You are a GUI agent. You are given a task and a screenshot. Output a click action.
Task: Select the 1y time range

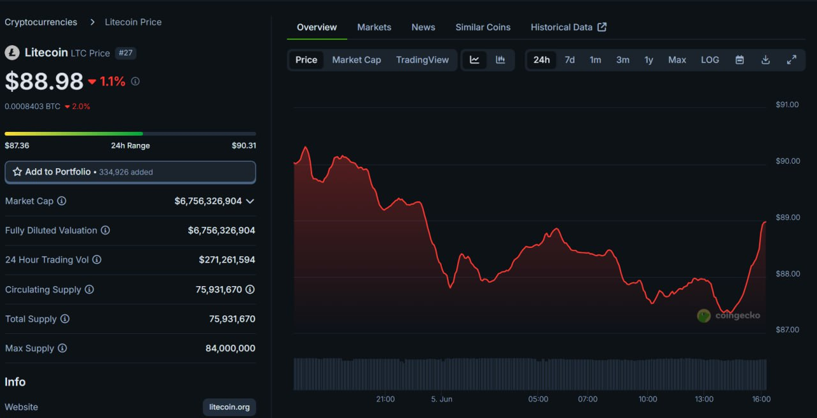click(x=648, y=60)
